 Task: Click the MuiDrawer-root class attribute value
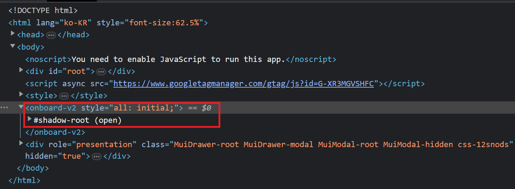pyautogui.click(x=342, y=144)
